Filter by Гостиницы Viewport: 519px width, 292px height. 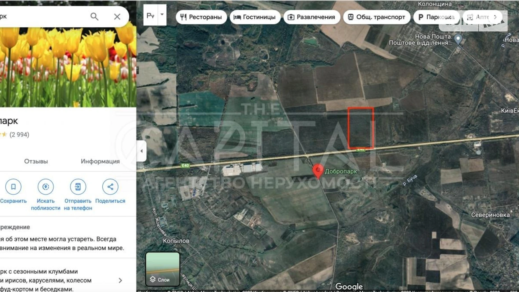[x=255, y=17]
